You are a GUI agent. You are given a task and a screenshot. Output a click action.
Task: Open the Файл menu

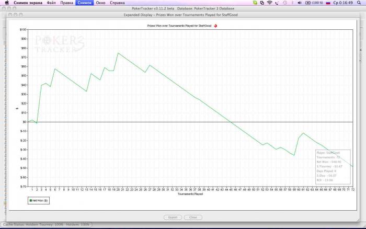(51, 3)
